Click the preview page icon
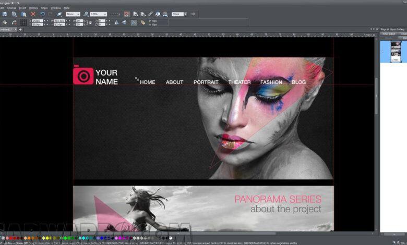This screenshot has height=245, width=407. click(x=135, y=14)
